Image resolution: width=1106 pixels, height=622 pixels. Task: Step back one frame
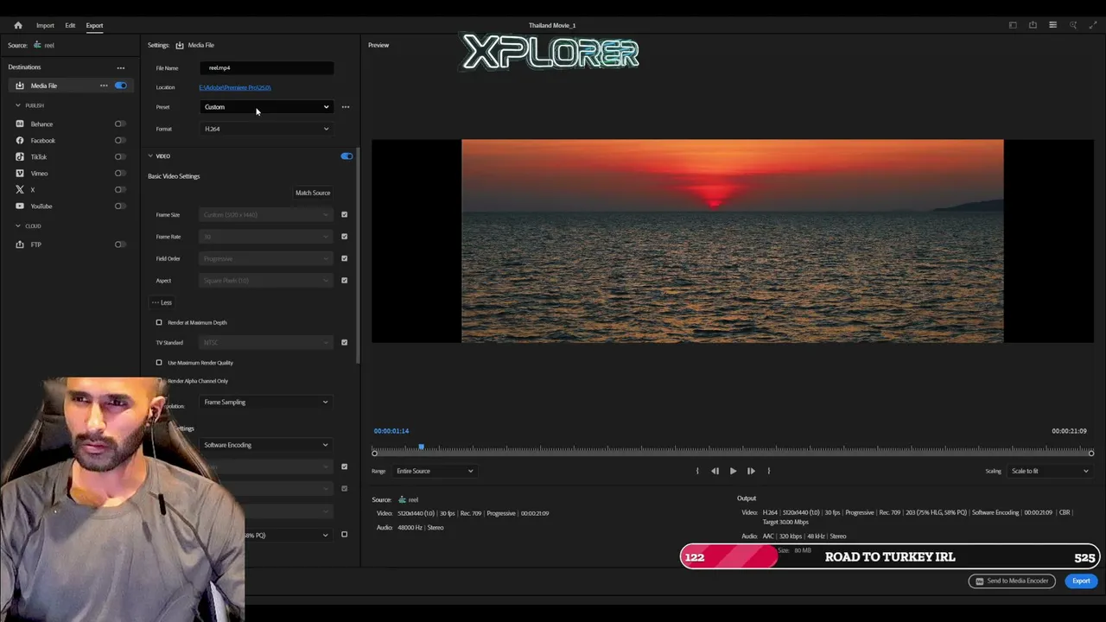point(715,471)
